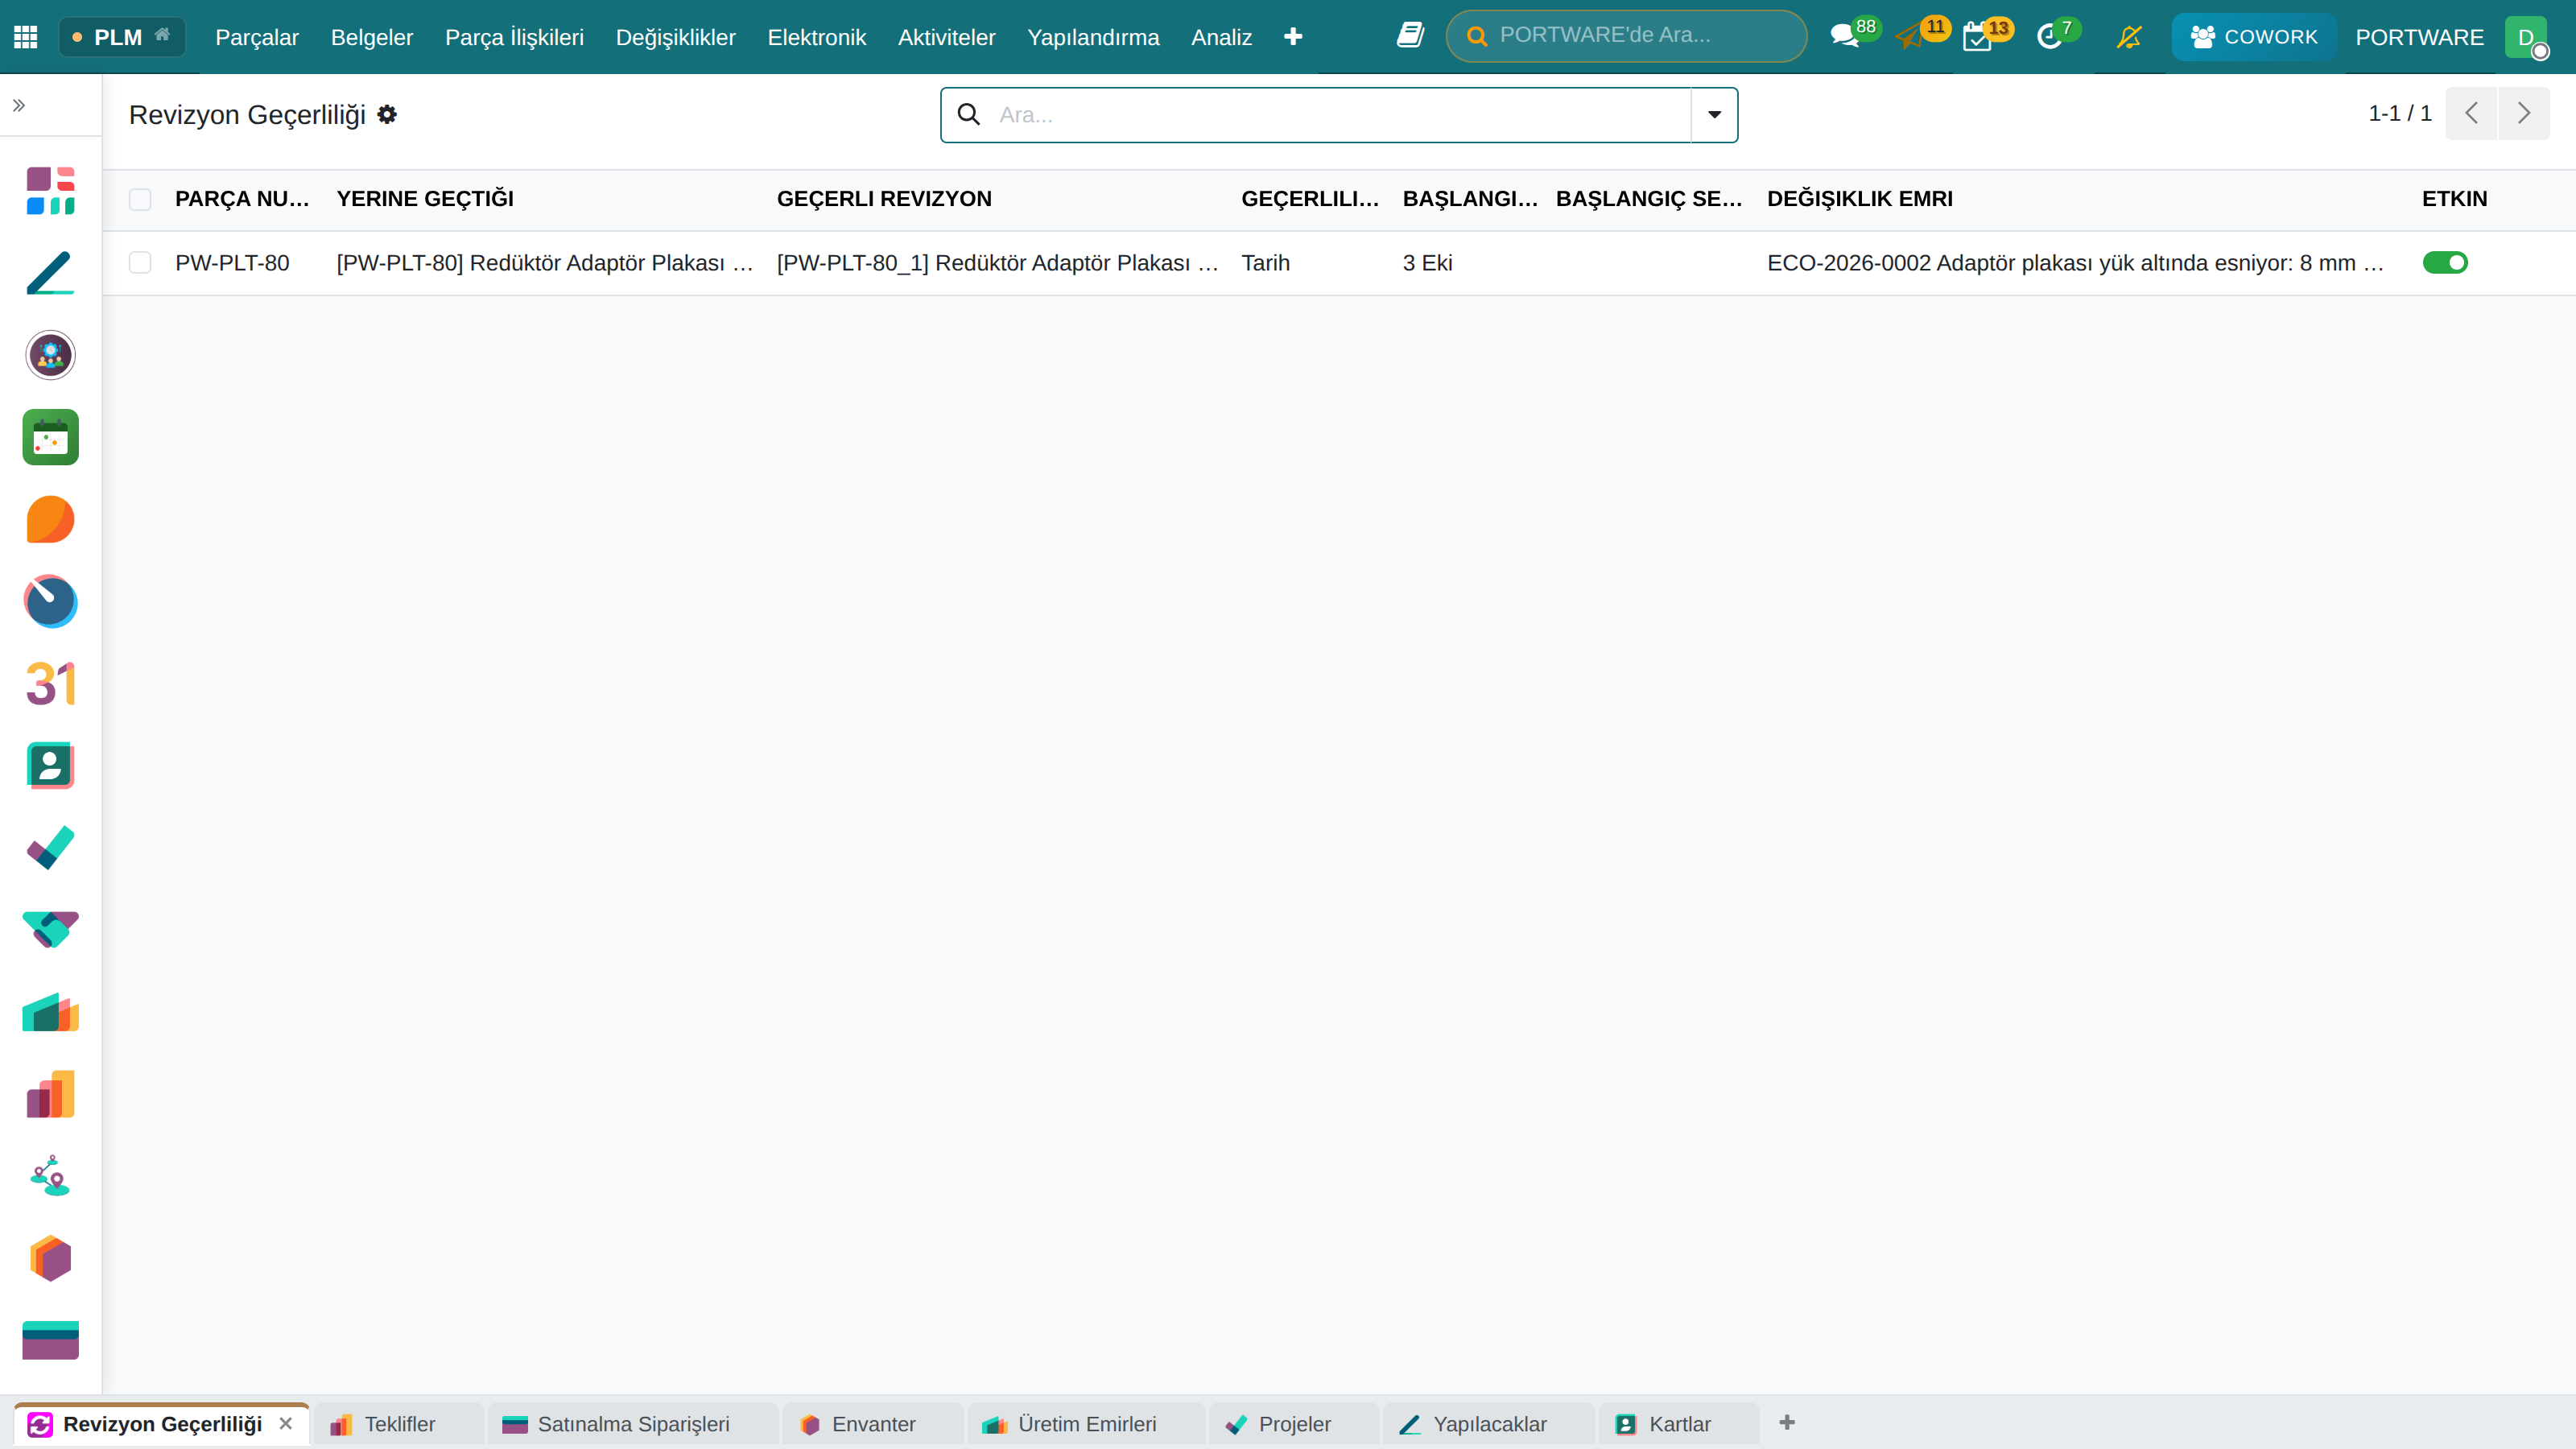Screen dimensions: 2576x1449
Task: Open the blue gauge timer sidebar app
Action: tap(51, 601)
